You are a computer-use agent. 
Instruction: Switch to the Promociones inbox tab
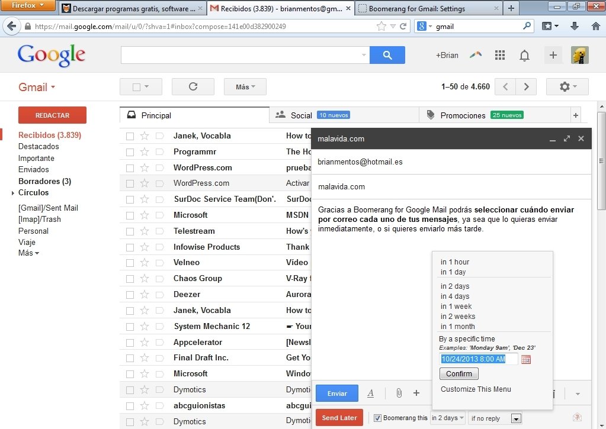point(494,115)
